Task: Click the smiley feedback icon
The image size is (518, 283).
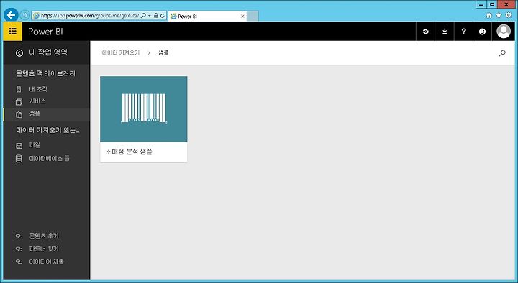Action: pos(482,32)
